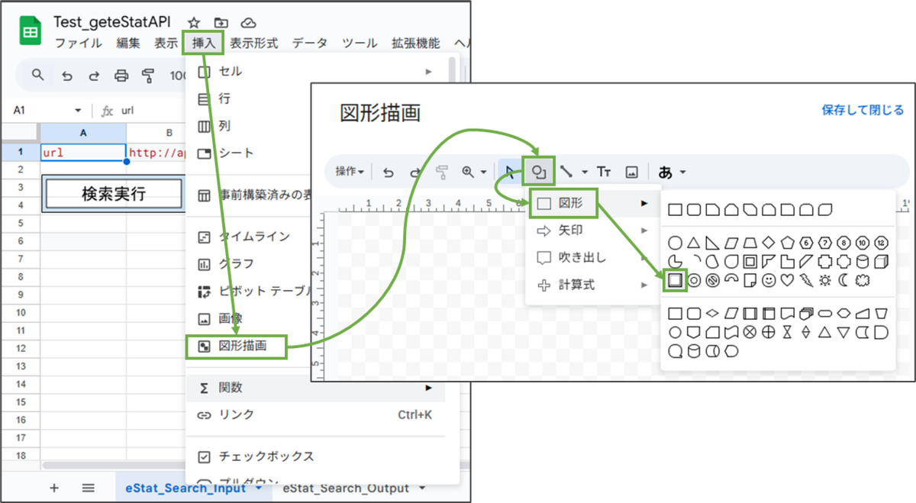Open eStat_Search_Output sheet tab dropdown arrow
The image size is (916, 503).
[424, 488]
